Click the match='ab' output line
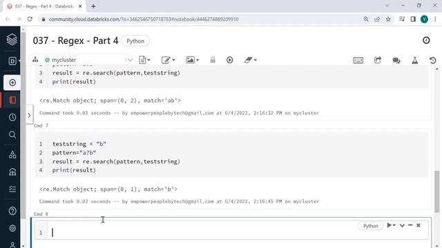442x248 pixels. coord(110,101)
